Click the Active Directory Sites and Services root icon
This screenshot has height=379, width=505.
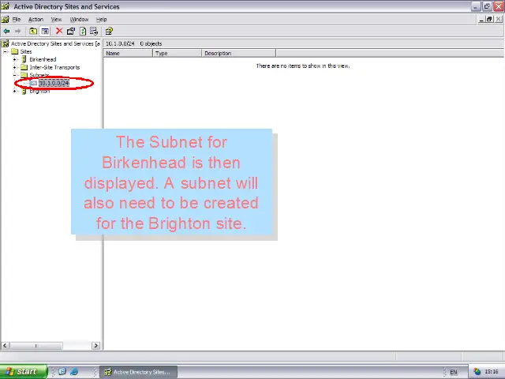pyautogui.click(x=6, y=43)
